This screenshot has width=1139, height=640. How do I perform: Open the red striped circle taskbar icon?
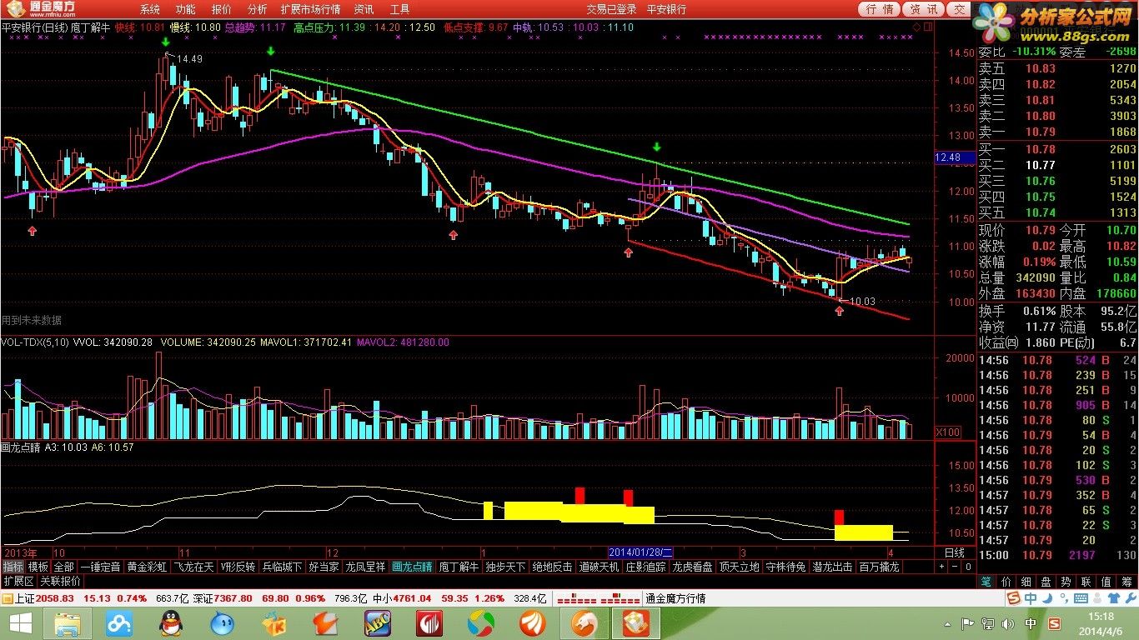[x=429, y=623]
